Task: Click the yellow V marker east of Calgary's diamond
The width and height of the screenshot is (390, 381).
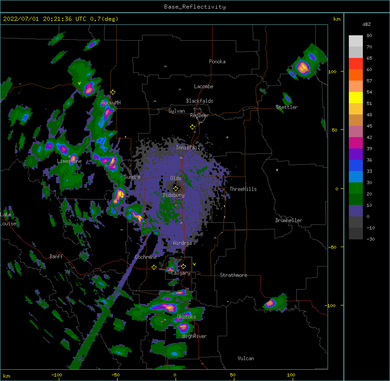Action: (x=194, y=264)
